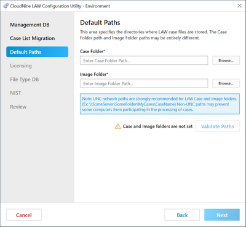Viewport: 246px width, 227px height.
Task: Click the yellow warning triangle icon
Action: pos(117,126)
